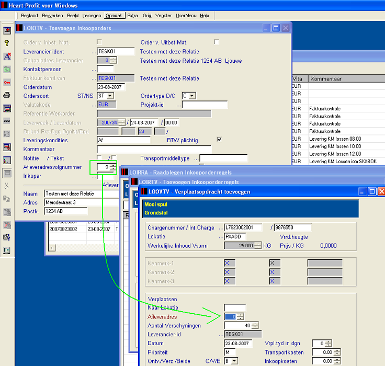Click the Orderdatum input field
385x366 pixels.
[111, 87]
